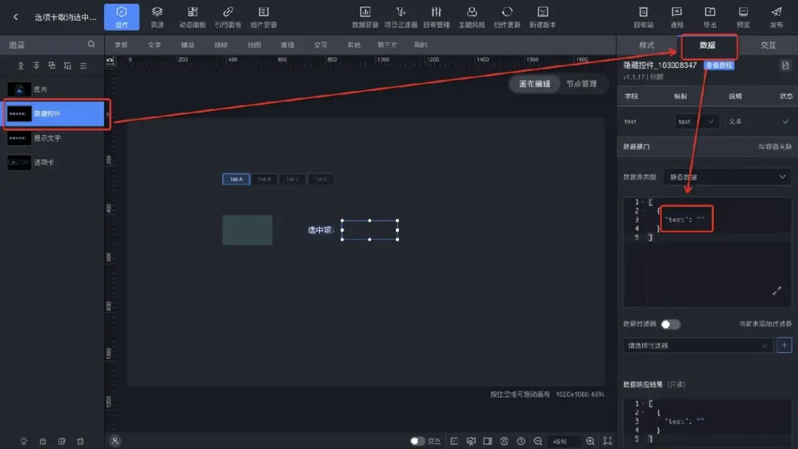
Task: Open the 资源 resources tool
Action: coord(157,17)
